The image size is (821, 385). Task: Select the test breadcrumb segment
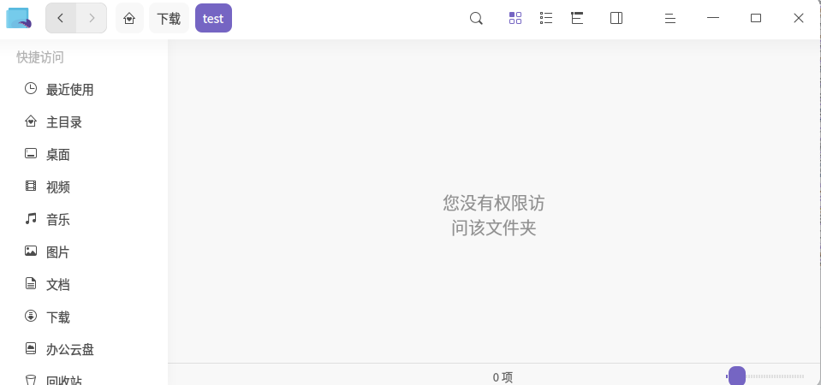(214, 18)
